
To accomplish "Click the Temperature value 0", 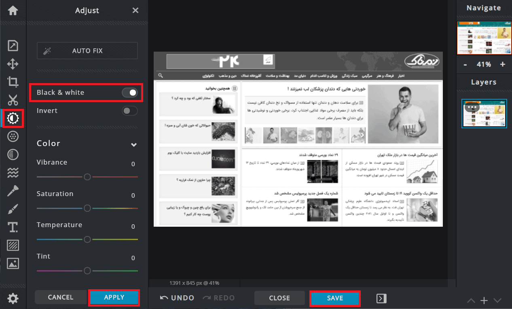I will [133, 227].
